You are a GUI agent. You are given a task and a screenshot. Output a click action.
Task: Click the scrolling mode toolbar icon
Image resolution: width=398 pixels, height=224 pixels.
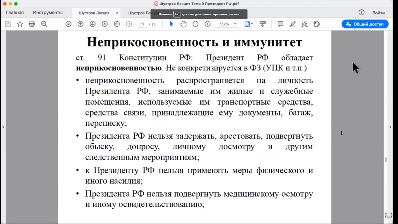[x=262, y=24]
